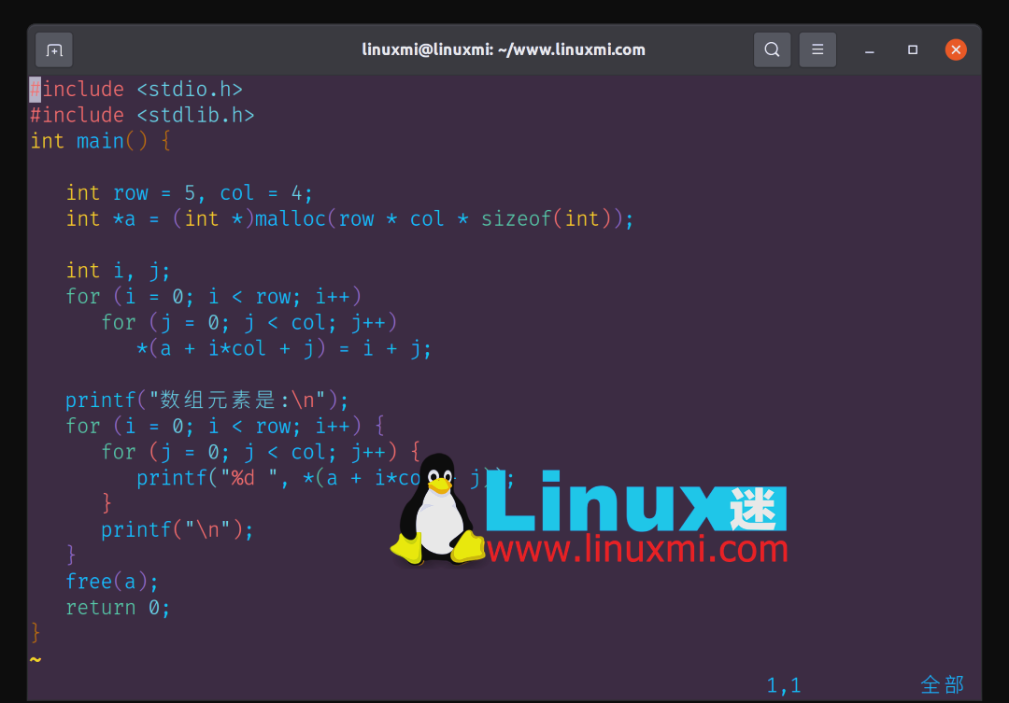Image resolution: width=1009 pixels, height=703 pixels.
Task: Open the terminal search tool
Action: pyautogui.click(x=773, y=49)
